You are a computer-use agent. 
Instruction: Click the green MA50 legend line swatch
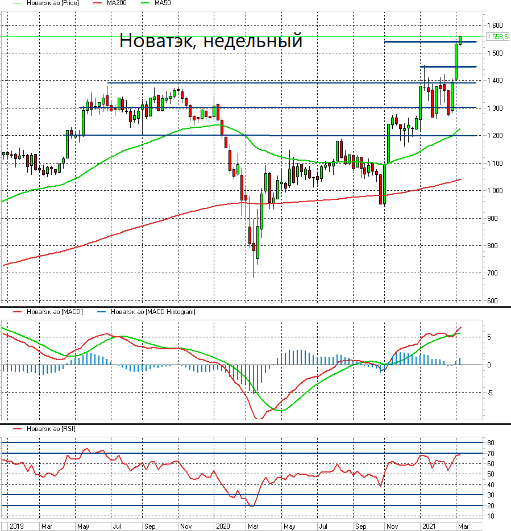(145, 3)
